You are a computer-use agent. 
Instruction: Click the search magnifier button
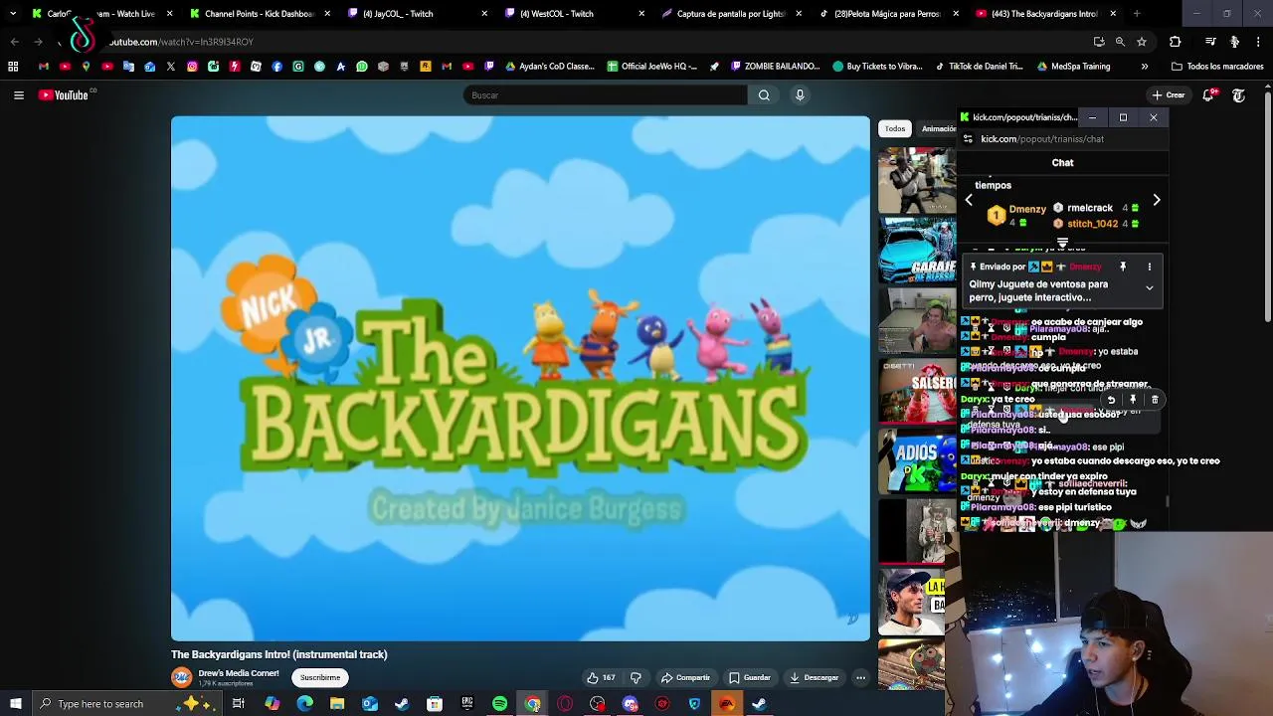pos(764,95)
